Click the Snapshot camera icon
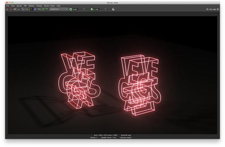 click(15, 9)
